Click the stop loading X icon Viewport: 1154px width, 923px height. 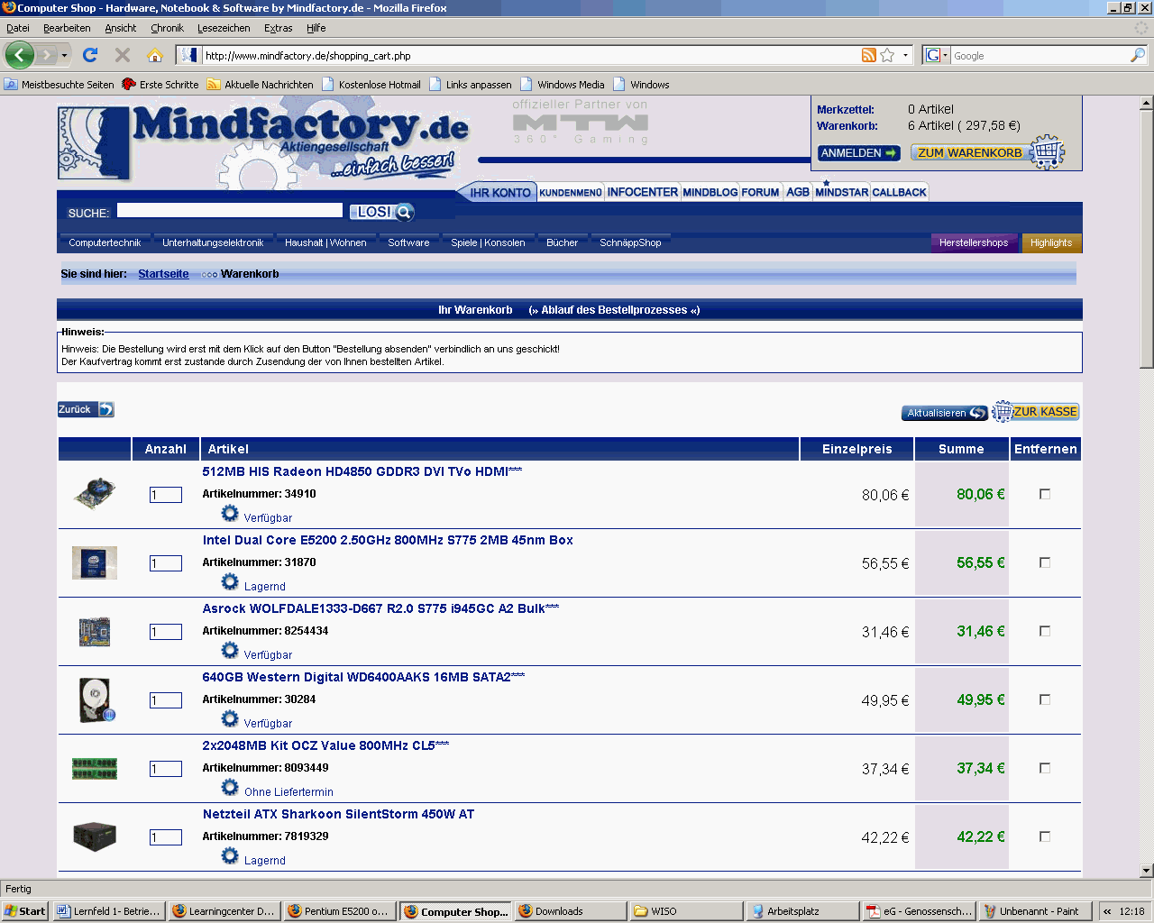point(123,55)
